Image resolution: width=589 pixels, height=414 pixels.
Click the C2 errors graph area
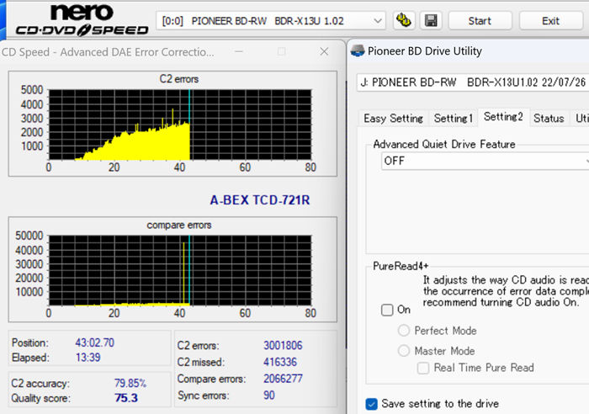click(x=178, y=121)
